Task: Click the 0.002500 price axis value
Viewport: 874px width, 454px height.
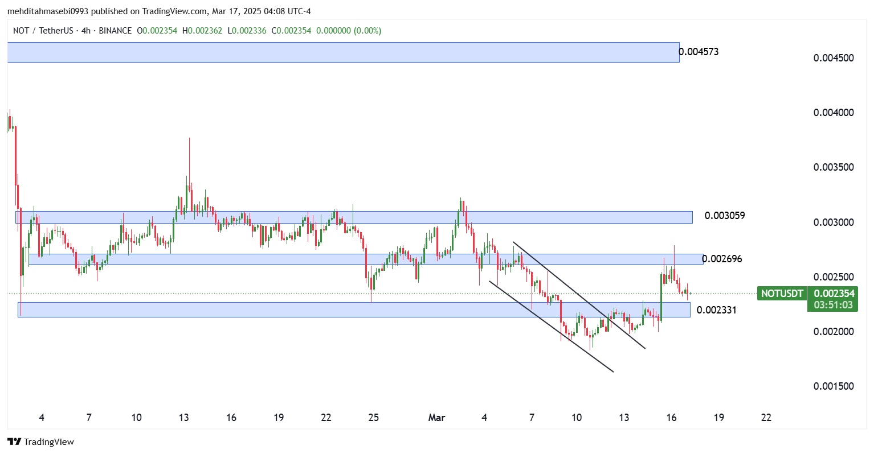Action: [x=834, y=277]
